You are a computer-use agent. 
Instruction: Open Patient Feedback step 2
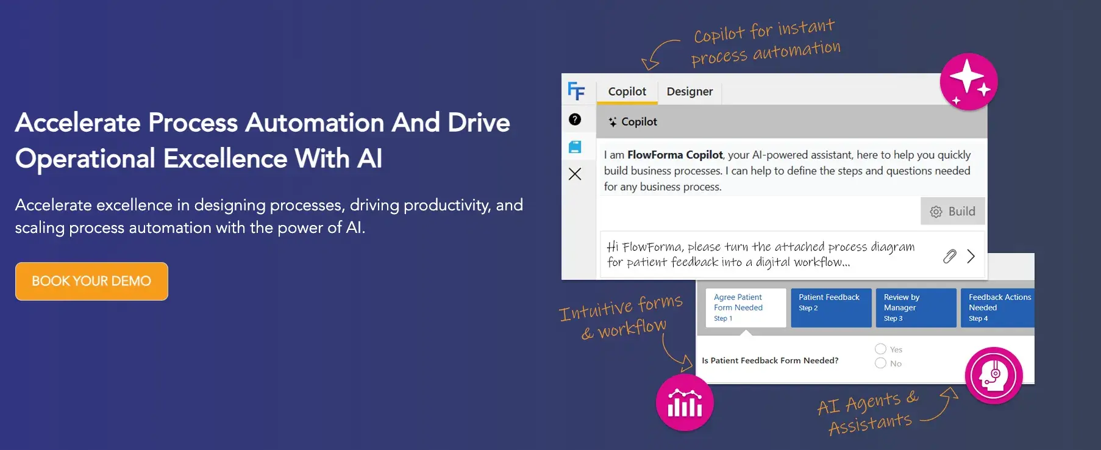click(830, 307)
